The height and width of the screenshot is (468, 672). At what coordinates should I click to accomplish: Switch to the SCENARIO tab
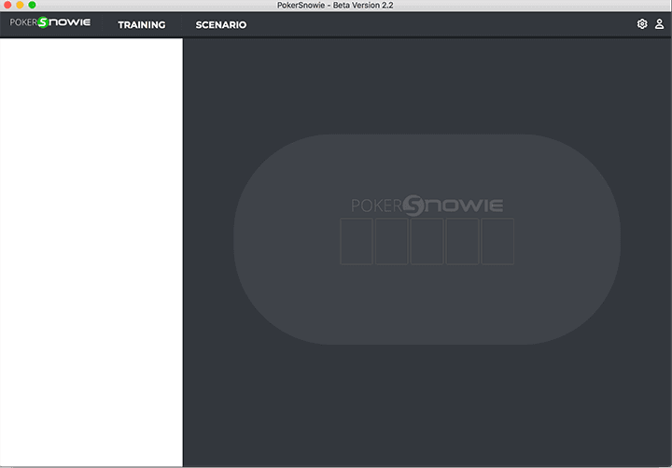click(221, 25)
